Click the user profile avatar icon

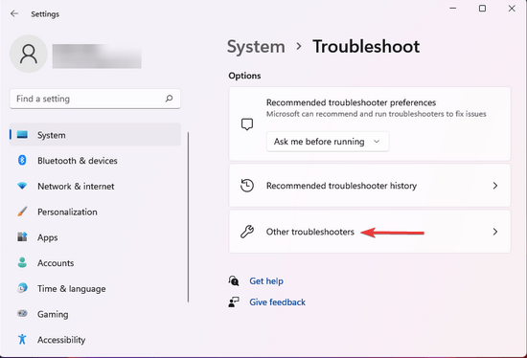[x=29, y=54]
